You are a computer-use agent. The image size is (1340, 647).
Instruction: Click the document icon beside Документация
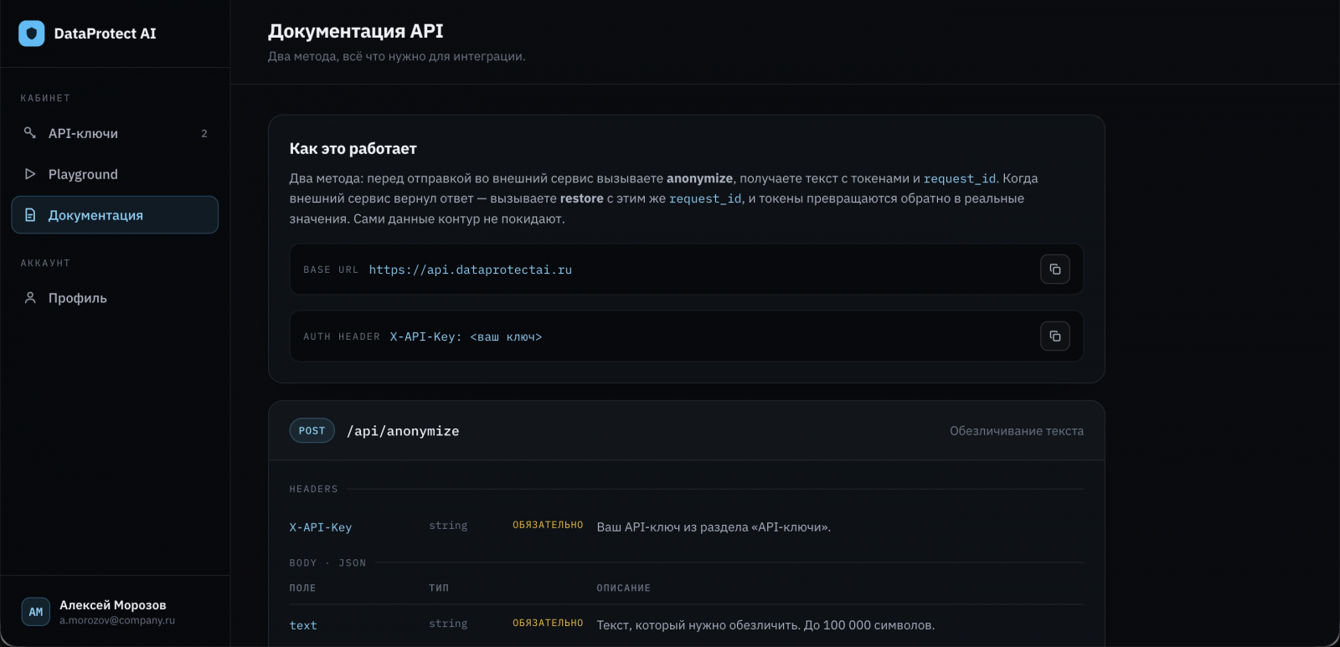(30, 215)
